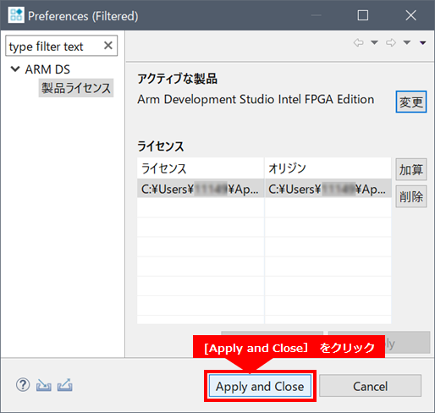Click the export preferences icon

coord(65,385)
